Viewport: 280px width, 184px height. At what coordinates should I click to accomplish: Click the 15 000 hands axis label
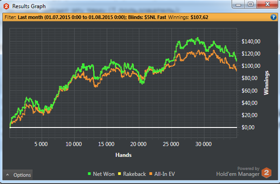(106, 144)
